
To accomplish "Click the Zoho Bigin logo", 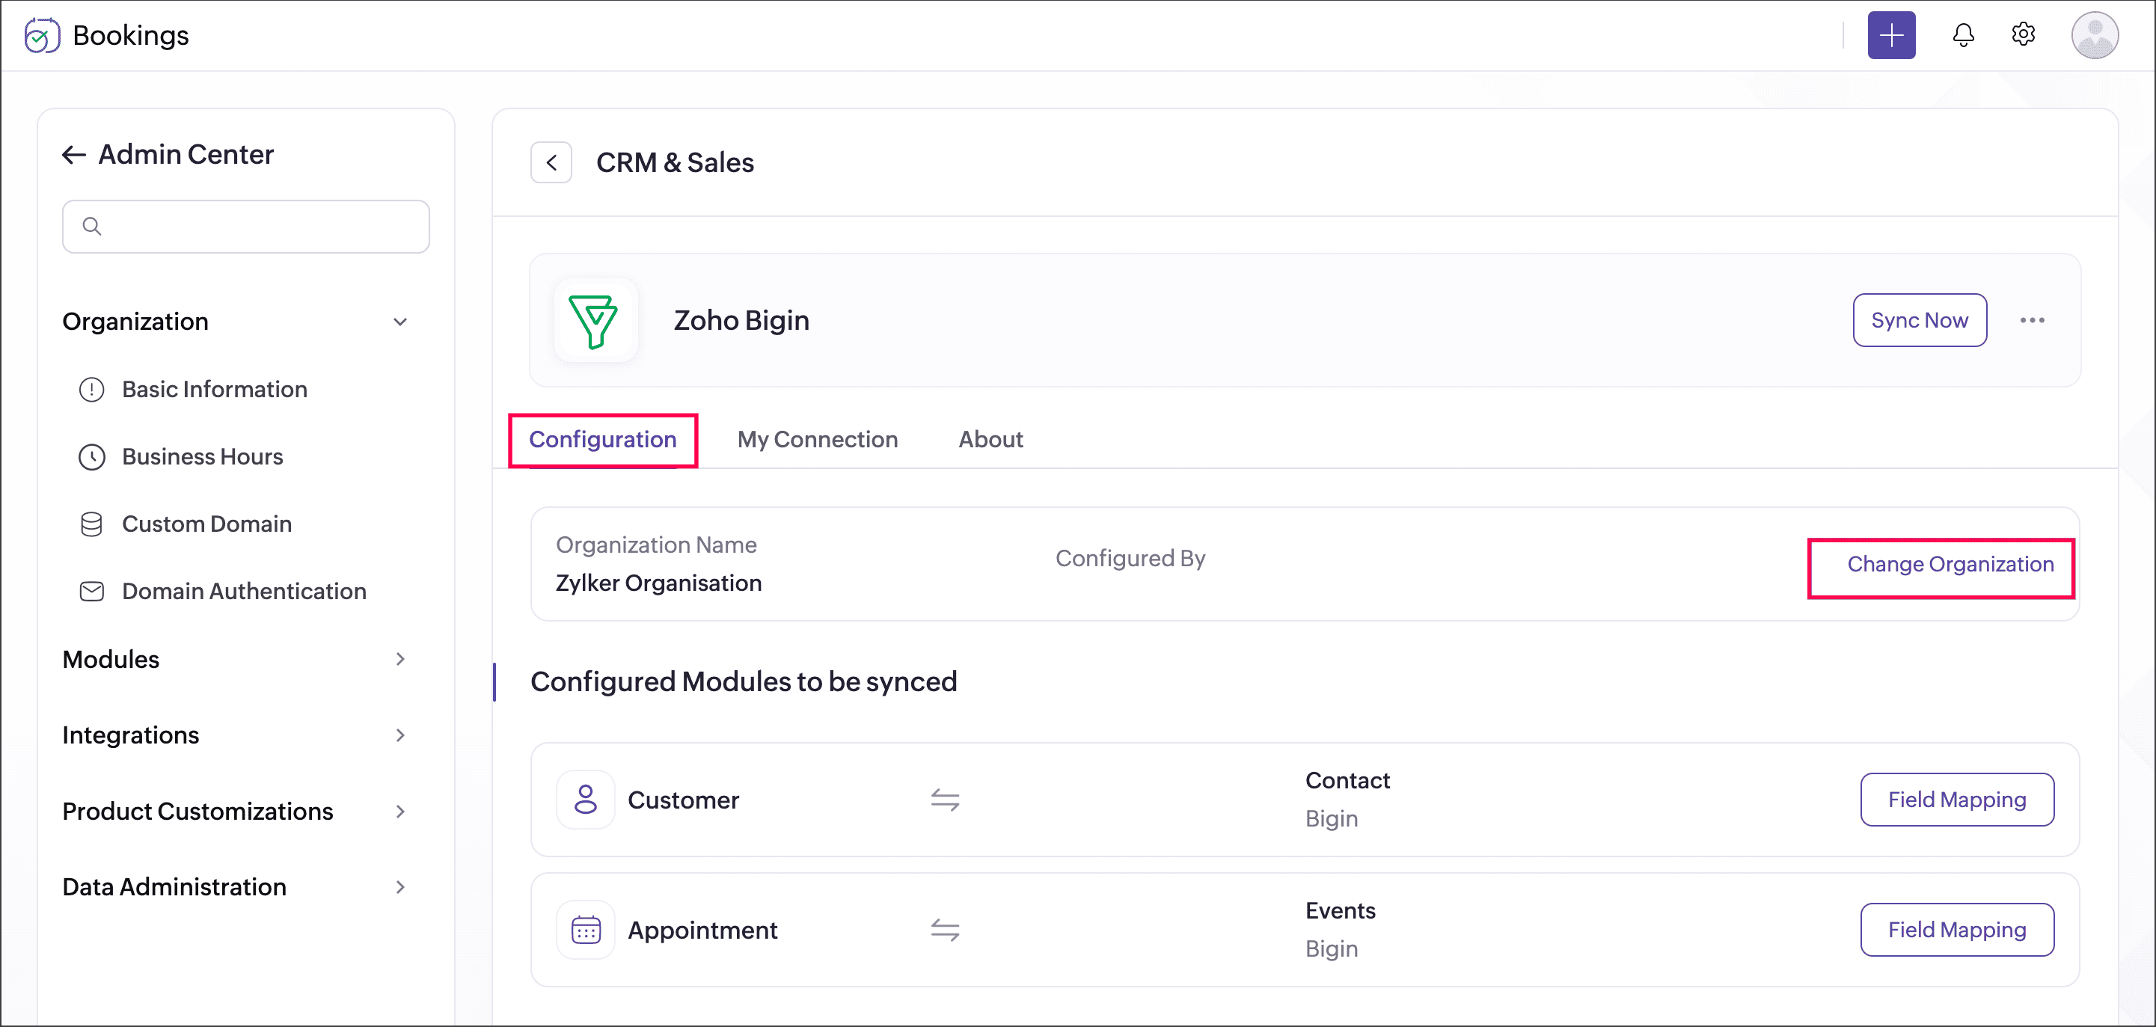I will click(594, 321).
